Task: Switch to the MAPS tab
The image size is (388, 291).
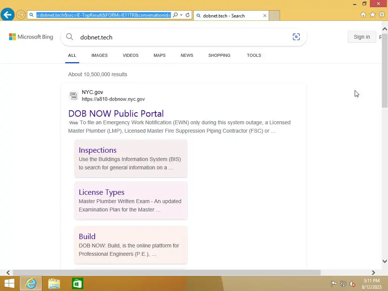Action: click(x=160, y=55)
